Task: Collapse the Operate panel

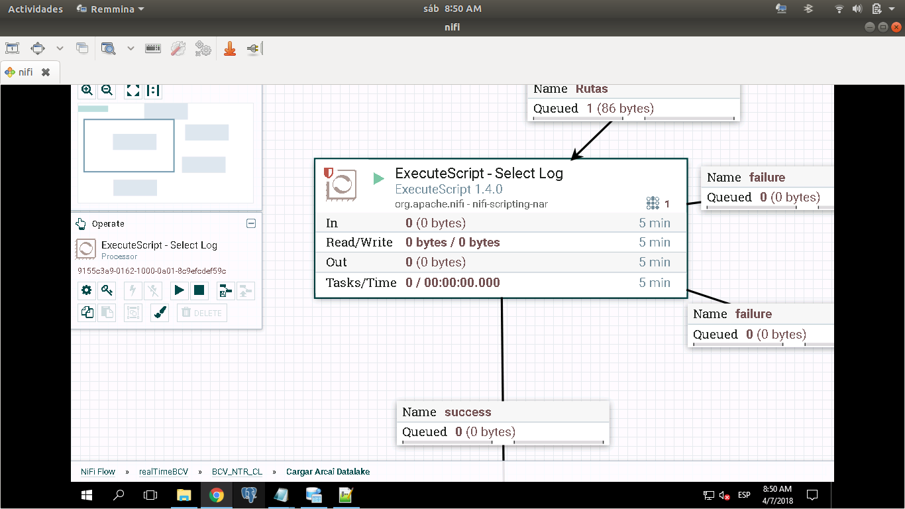Action: click(251, 224)
